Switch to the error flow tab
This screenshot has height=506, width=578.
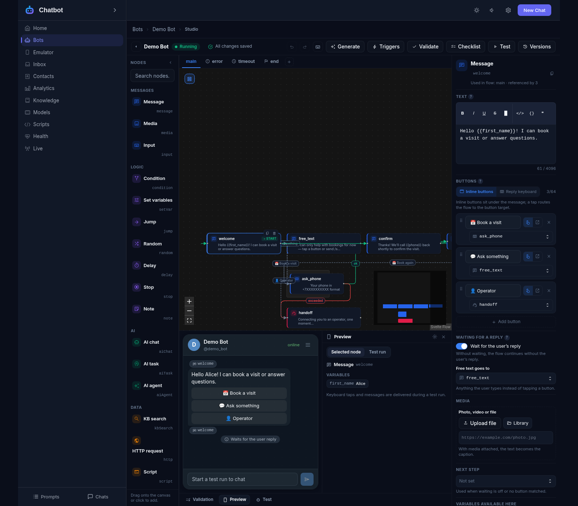click(214, 61)
